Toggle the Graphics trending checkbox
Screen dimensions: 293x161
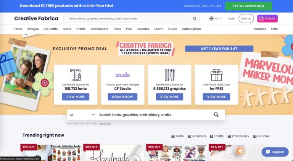click(x=189, y=136)
